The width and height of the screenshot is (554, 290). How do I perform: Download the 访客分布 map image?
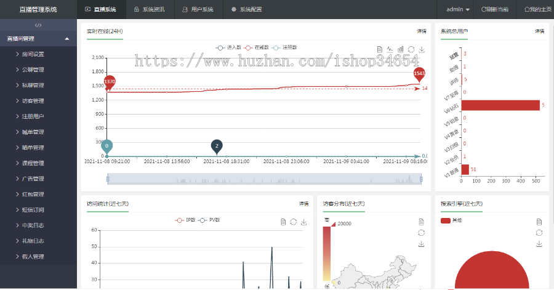pyautogui.click(x=421, y=244)
